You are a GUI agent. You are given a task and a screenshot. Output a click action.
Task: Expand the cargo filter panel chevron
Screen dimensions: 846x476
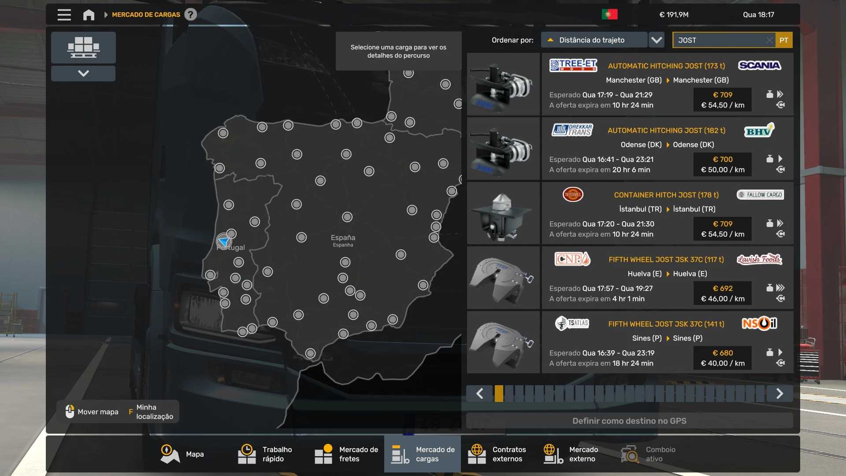83,73
